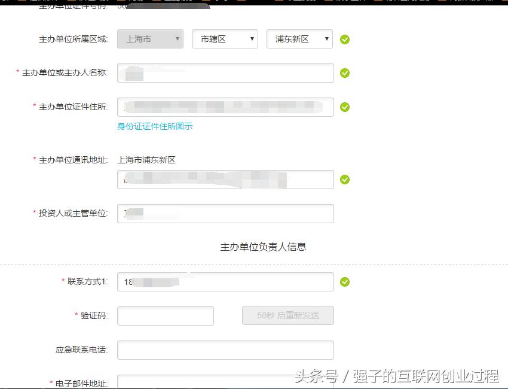This screenshot has width=508, height=389.
Task: Click the dropdown arrow on 浦东新区 selector
Action: coord(326,39)
